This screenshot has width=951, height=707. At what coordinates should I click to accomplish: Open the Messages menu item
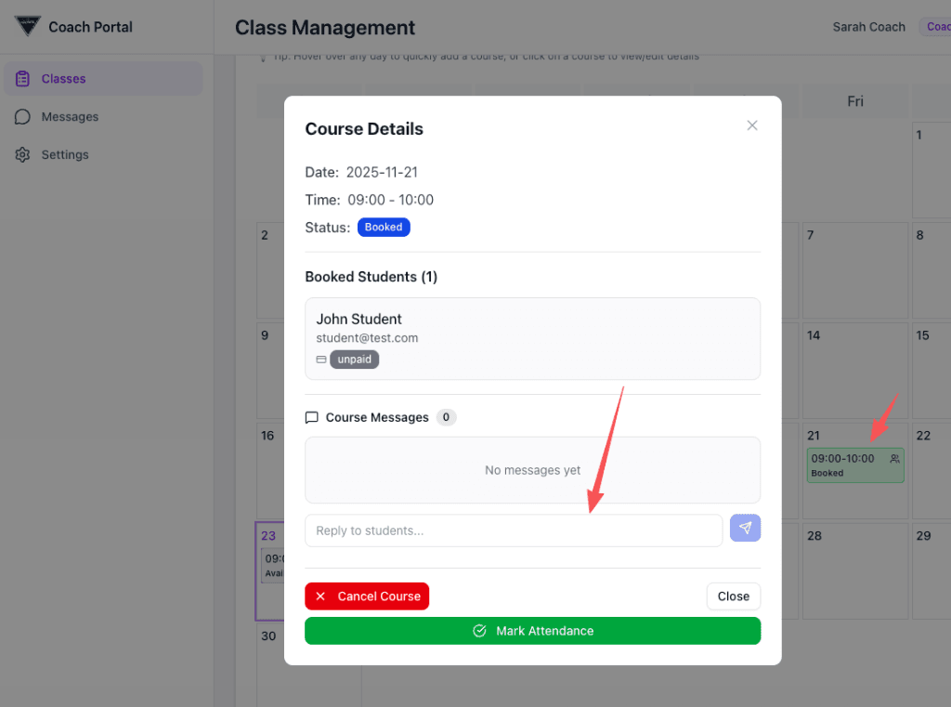pos(70,117)
